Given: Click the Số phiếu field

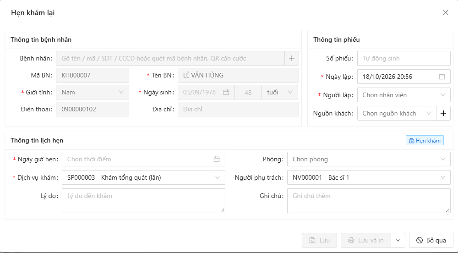Looking at the screenshot, I should (x=403, y=58).
